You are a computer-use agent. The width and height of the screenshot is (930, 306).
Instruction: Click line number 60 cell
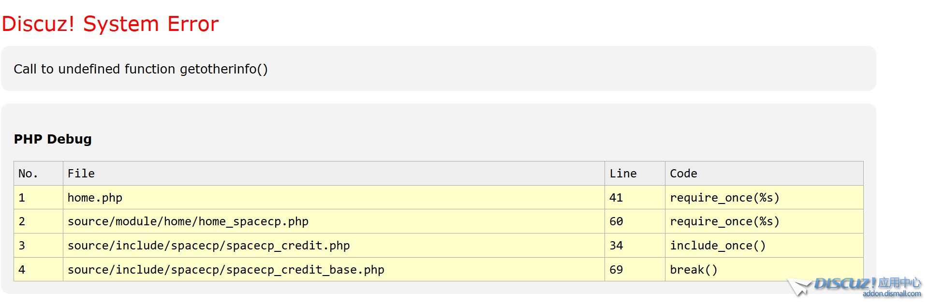click(616, 221)
